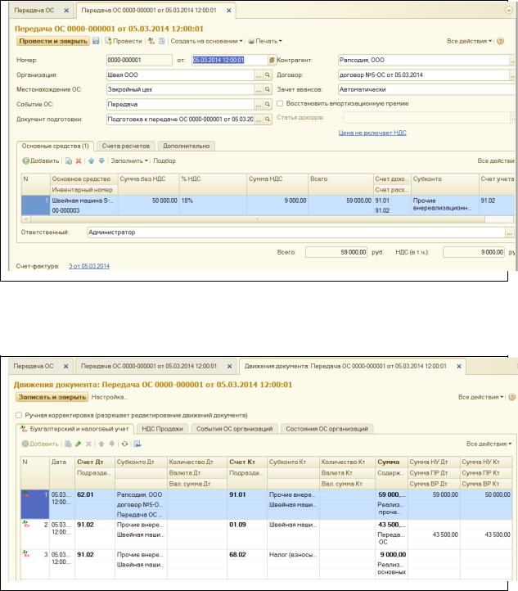The height and width of the screenshot is (591, 518).
Task: Click grey delete X in movements toolbar
Action: click(88, 444)
